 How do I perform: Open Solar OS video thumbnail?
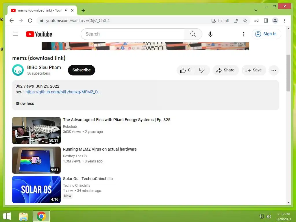[x=36, y=190]
